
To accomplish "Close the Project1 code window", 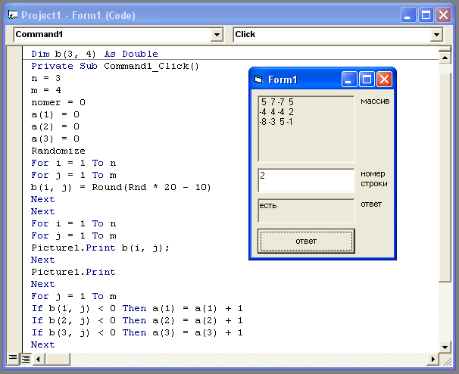I will tap(444, 14).
